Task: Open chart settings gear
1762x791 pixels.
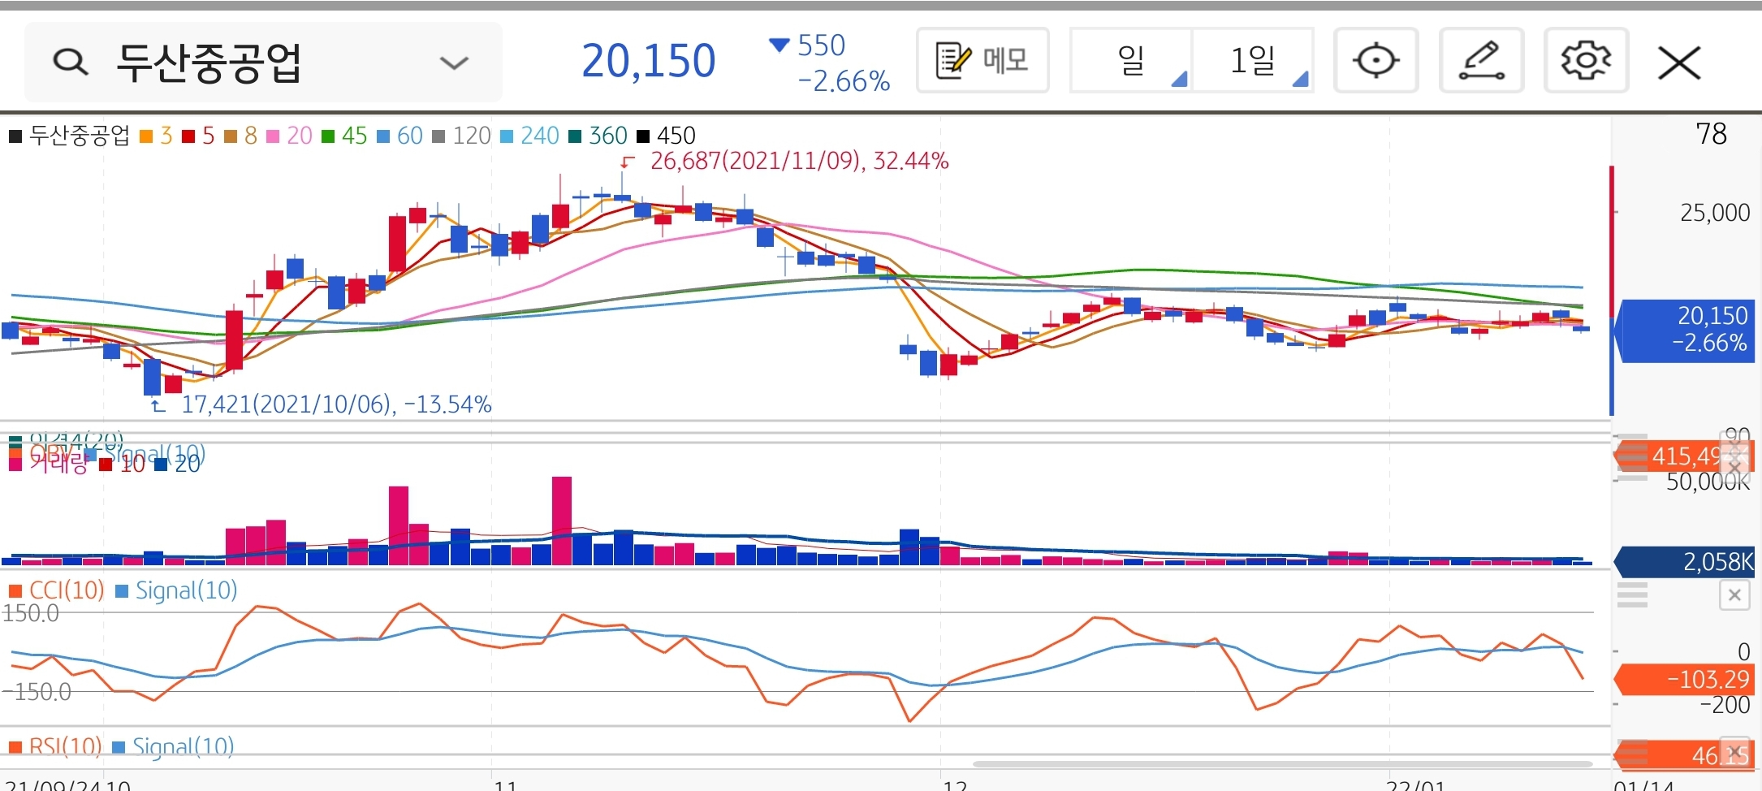Action: (1586, 60)
